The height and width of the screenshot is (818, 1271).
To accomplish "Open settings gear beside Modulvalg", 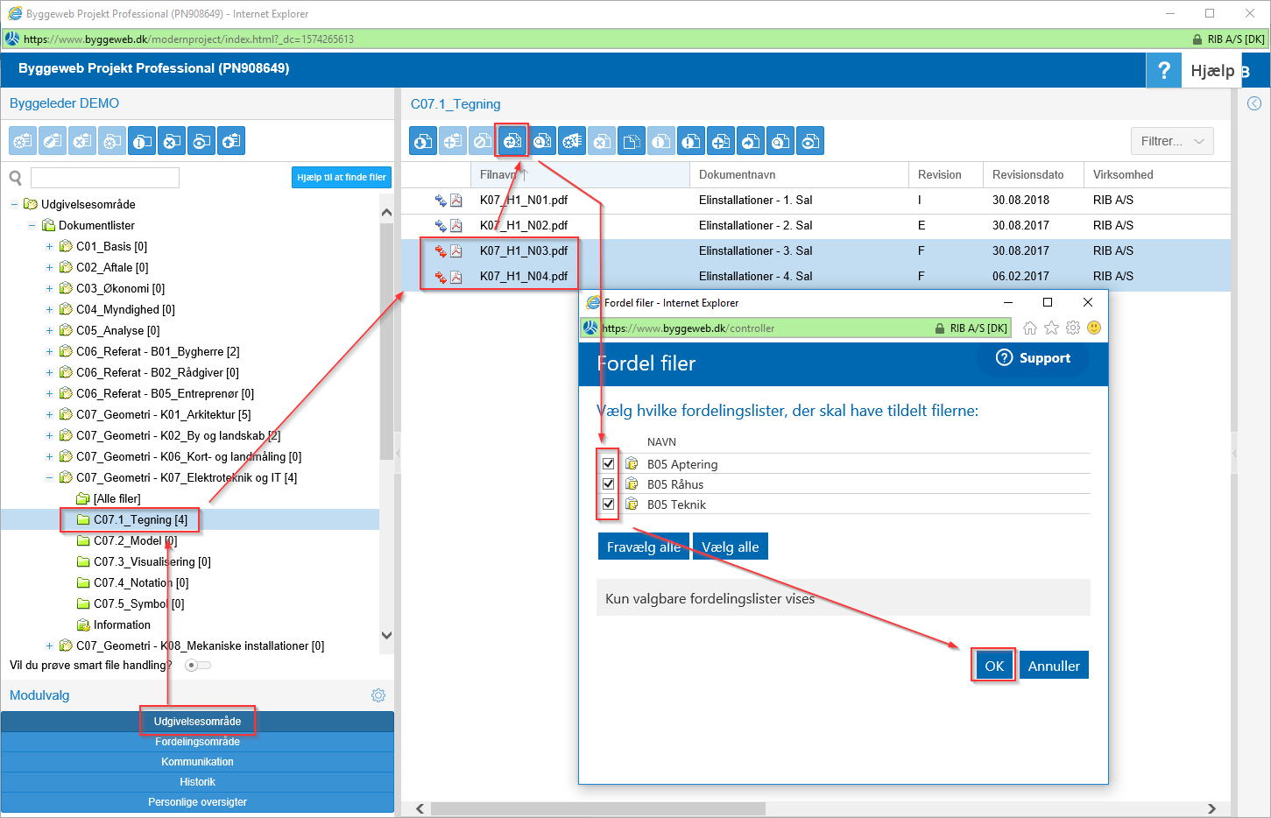I will 378,695.
